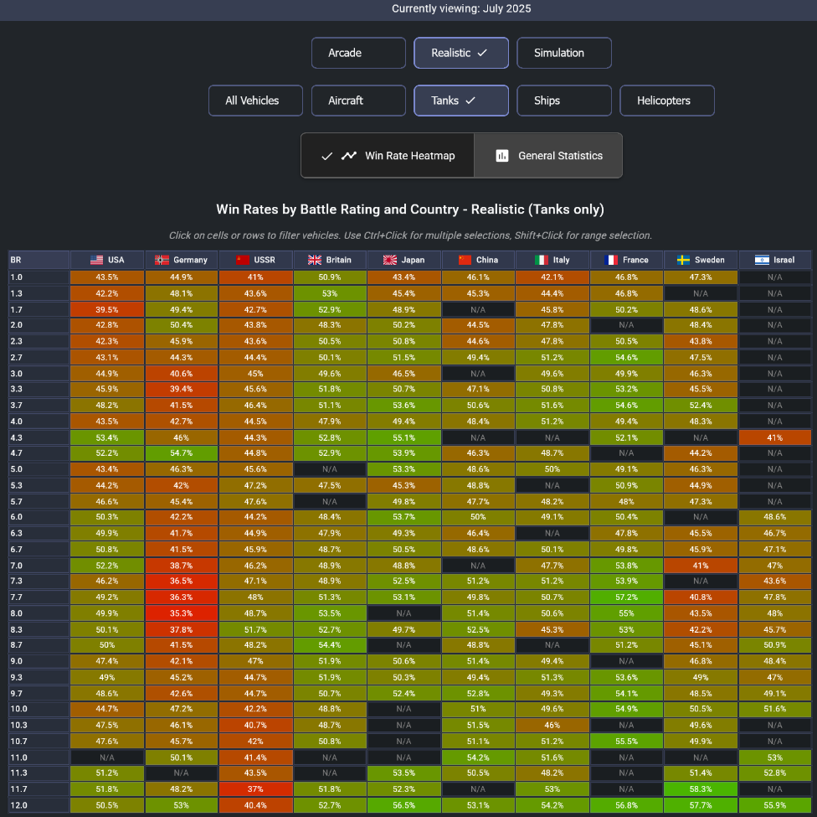Image resolution: width=817 pixels, height=817 pixels.
Task: Click the France 55.5% cell at BR 10.7
Action: 626,741
